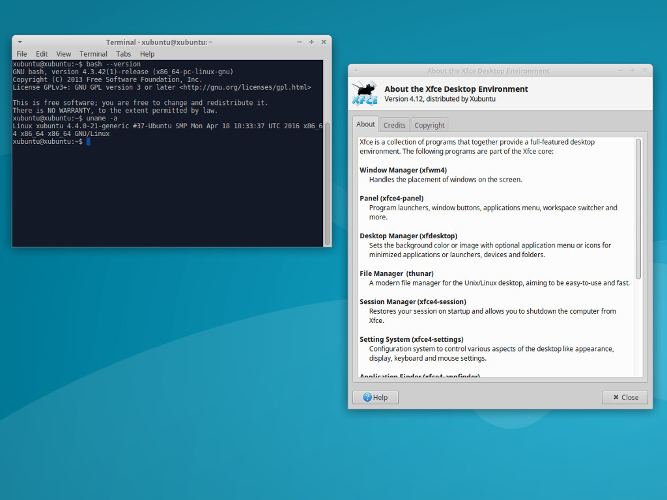The width and height of the screenshot is (667, 500).
Task: Select the About tab in Xfce dialog
Action: [365, 124]
